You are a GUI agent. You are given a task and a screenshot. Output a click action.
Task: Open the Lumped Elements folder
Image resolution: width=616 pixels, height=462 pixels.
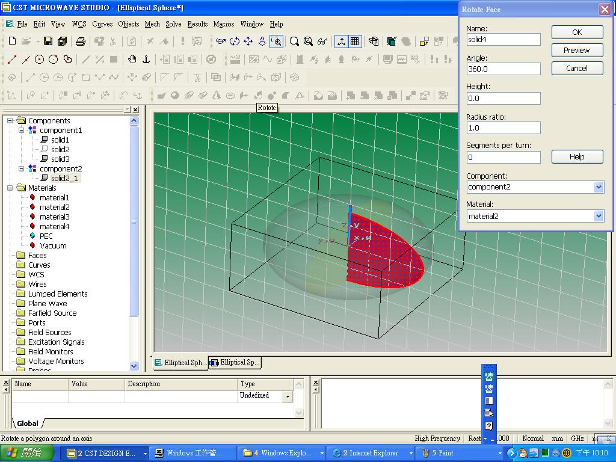pyautogui.click(x=58, y=294)
